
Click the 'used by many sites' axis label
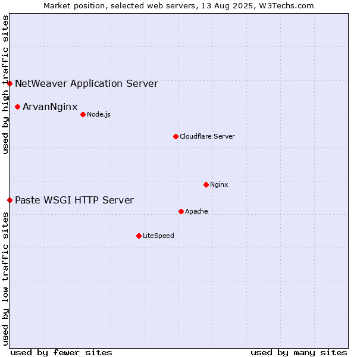click(299, 353)
